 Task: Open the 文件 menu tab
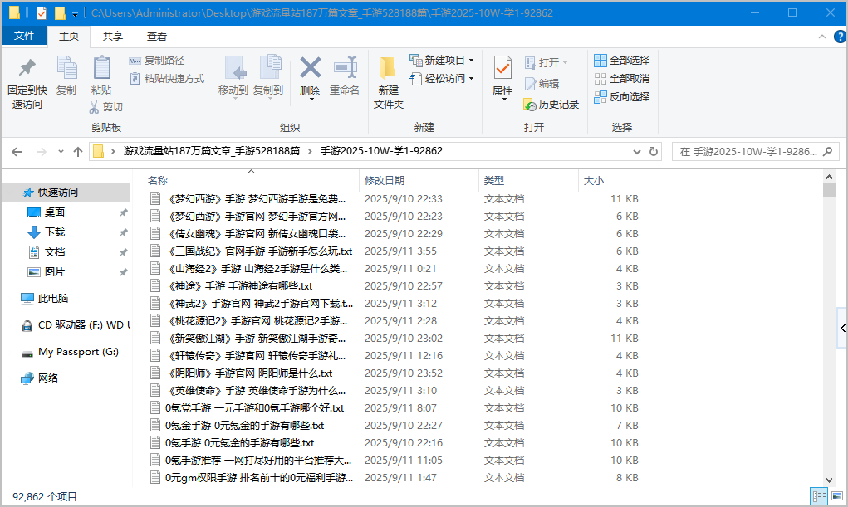point(24,36)
